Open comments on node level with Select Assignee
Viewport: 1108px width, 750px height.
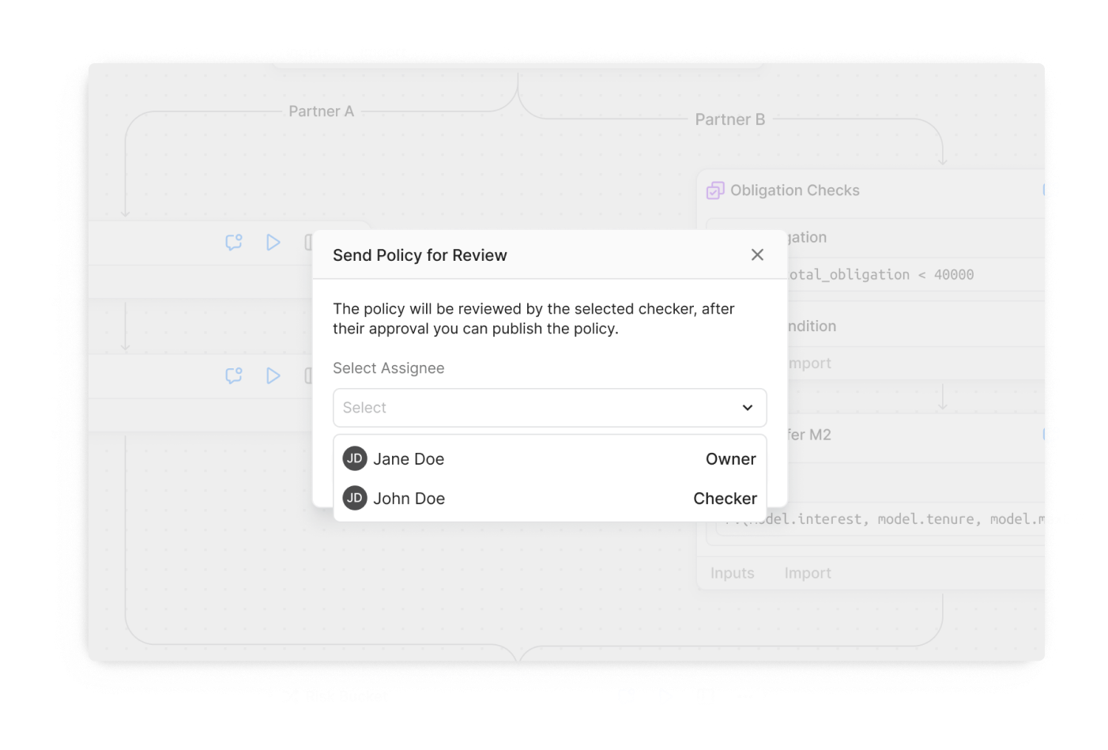234,375
